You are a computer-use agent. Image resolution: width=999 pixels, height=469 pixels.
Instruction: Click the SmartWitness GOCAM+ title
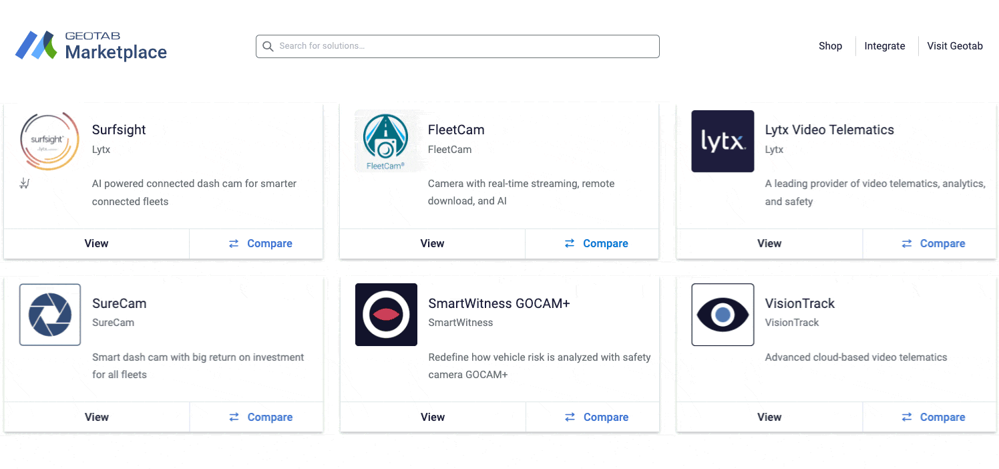click(x=499, y=303)
